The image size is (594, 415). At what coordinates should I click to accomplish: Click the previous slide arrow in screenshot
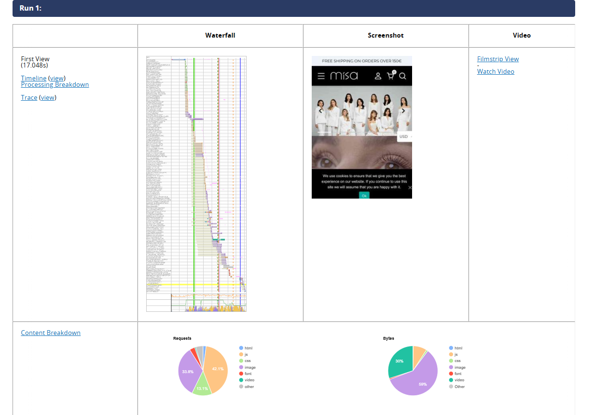(x=320, y=111)
